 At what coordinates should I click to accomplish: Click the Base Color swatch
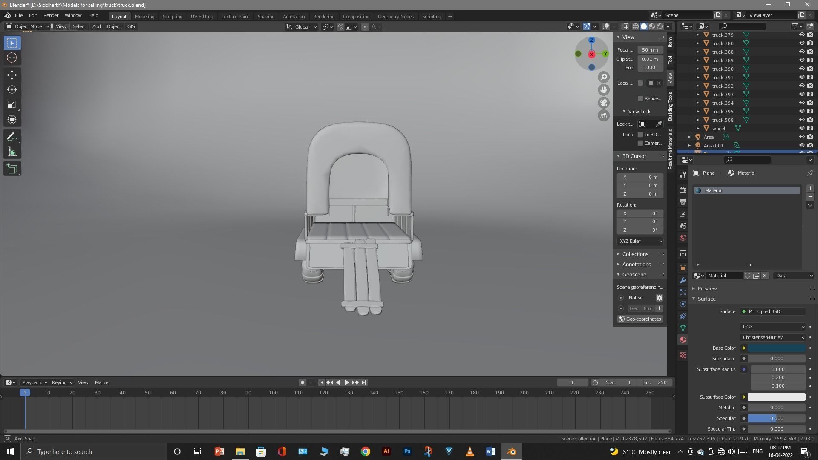pyautogui.click(x=776, y=348)
